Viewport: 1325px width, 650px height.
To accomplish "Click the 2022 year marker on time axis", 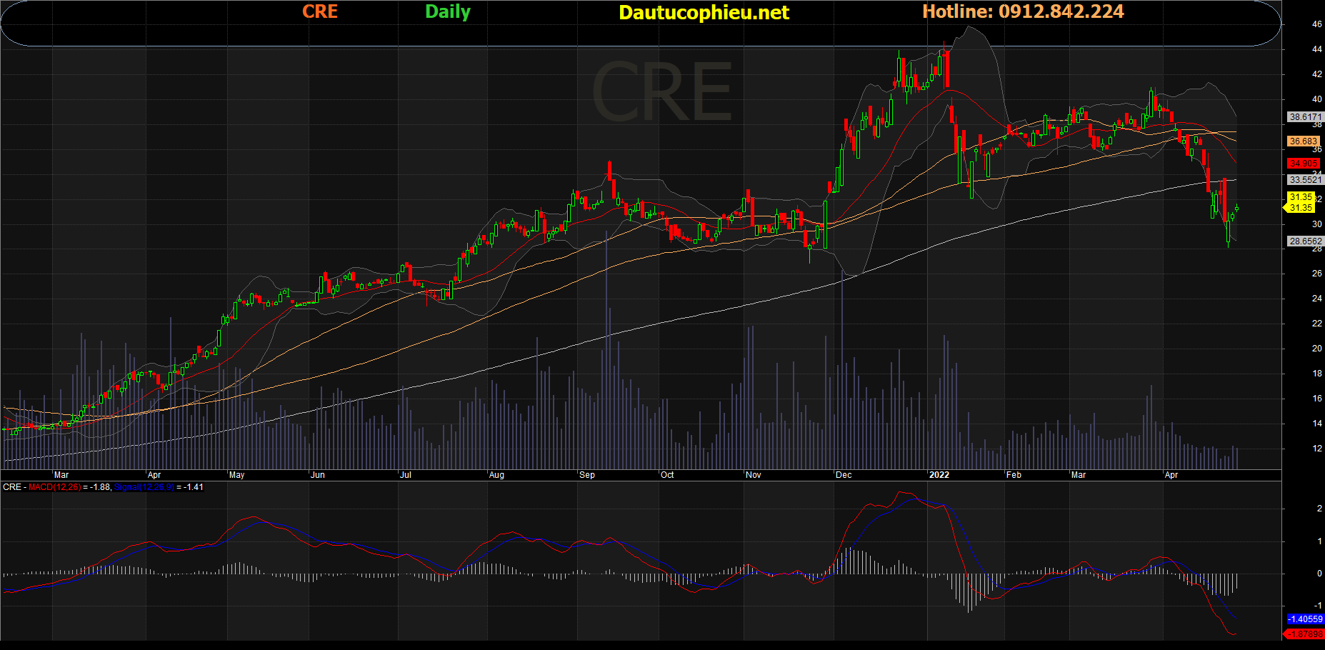I will [939, 475].
